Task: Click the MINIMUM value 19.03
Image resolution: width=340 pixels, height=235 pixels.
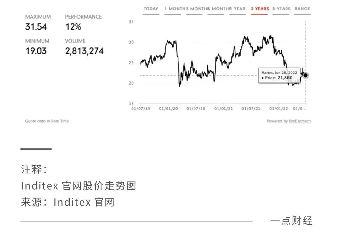Action: click(x=37, y=50)
